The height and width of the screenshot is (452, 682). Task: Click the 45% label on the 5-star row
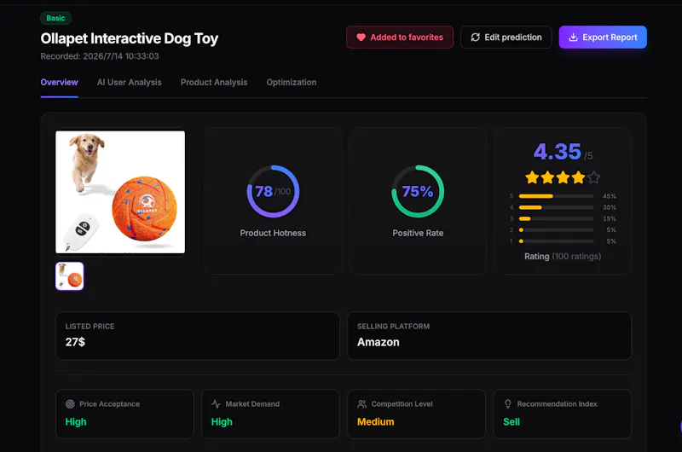click(x=610, y=196)
